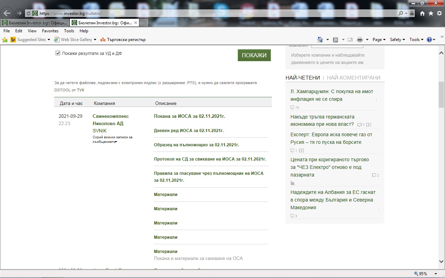This screenshot has height=278, width=445.
Task: Click the Print icon in command bar
Action: (x=360, y=40)
